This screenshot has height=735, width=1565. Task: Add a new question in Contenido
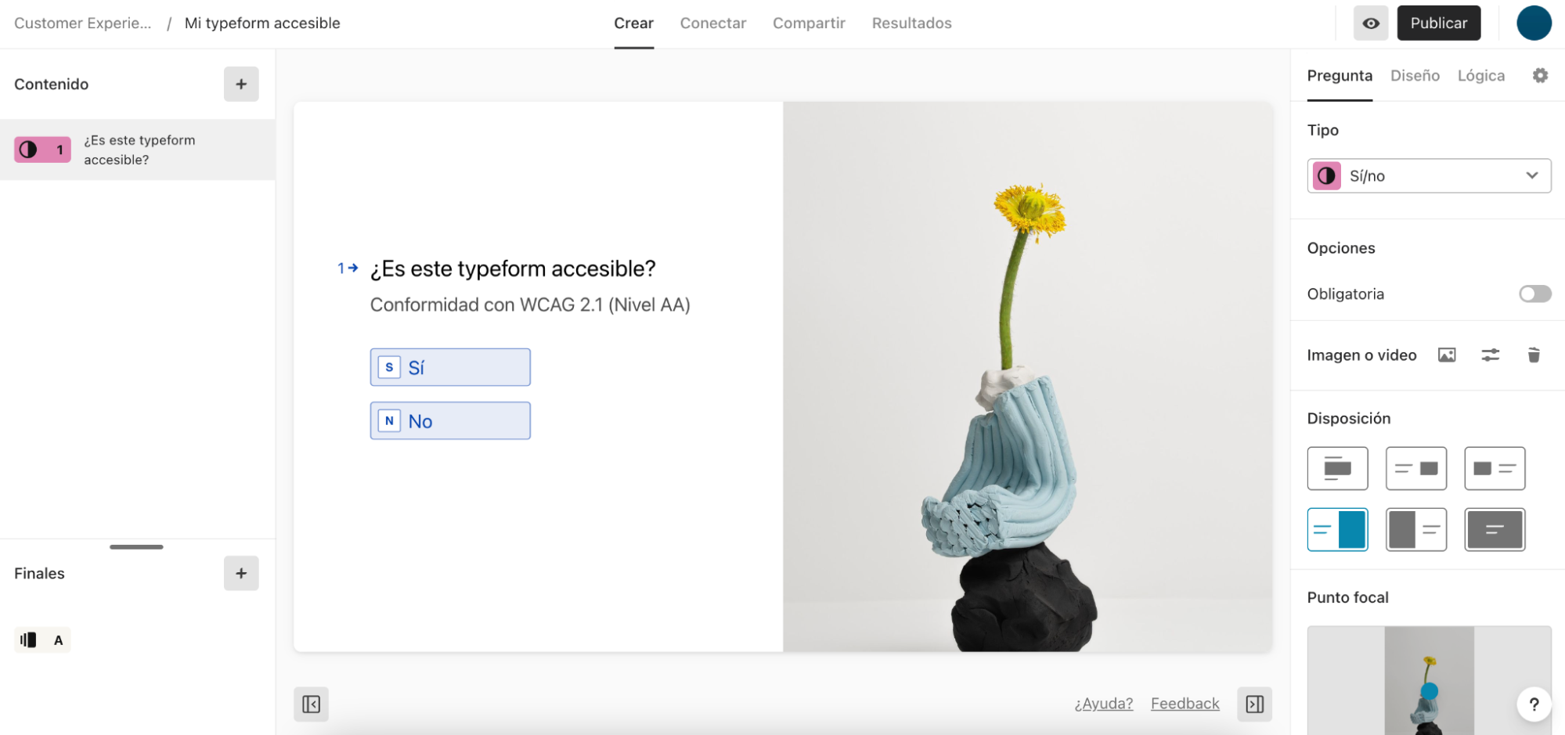tap(241, 84)
